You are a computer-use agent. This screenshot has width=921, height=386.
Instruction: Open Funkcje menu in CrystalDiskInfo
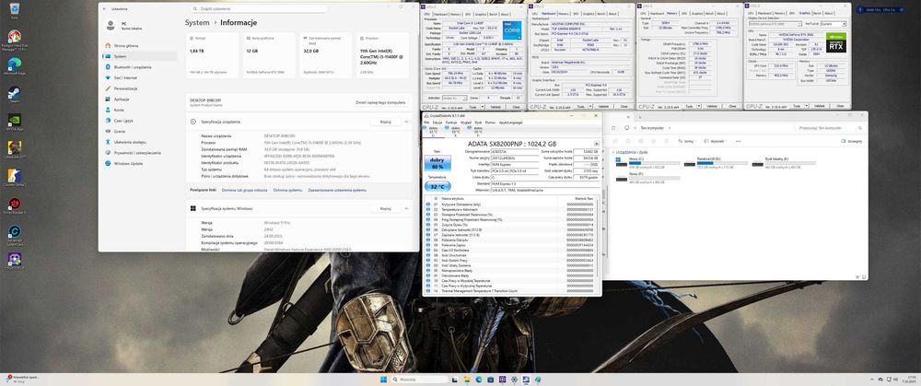pyautogui.click(x=451, y=123)
